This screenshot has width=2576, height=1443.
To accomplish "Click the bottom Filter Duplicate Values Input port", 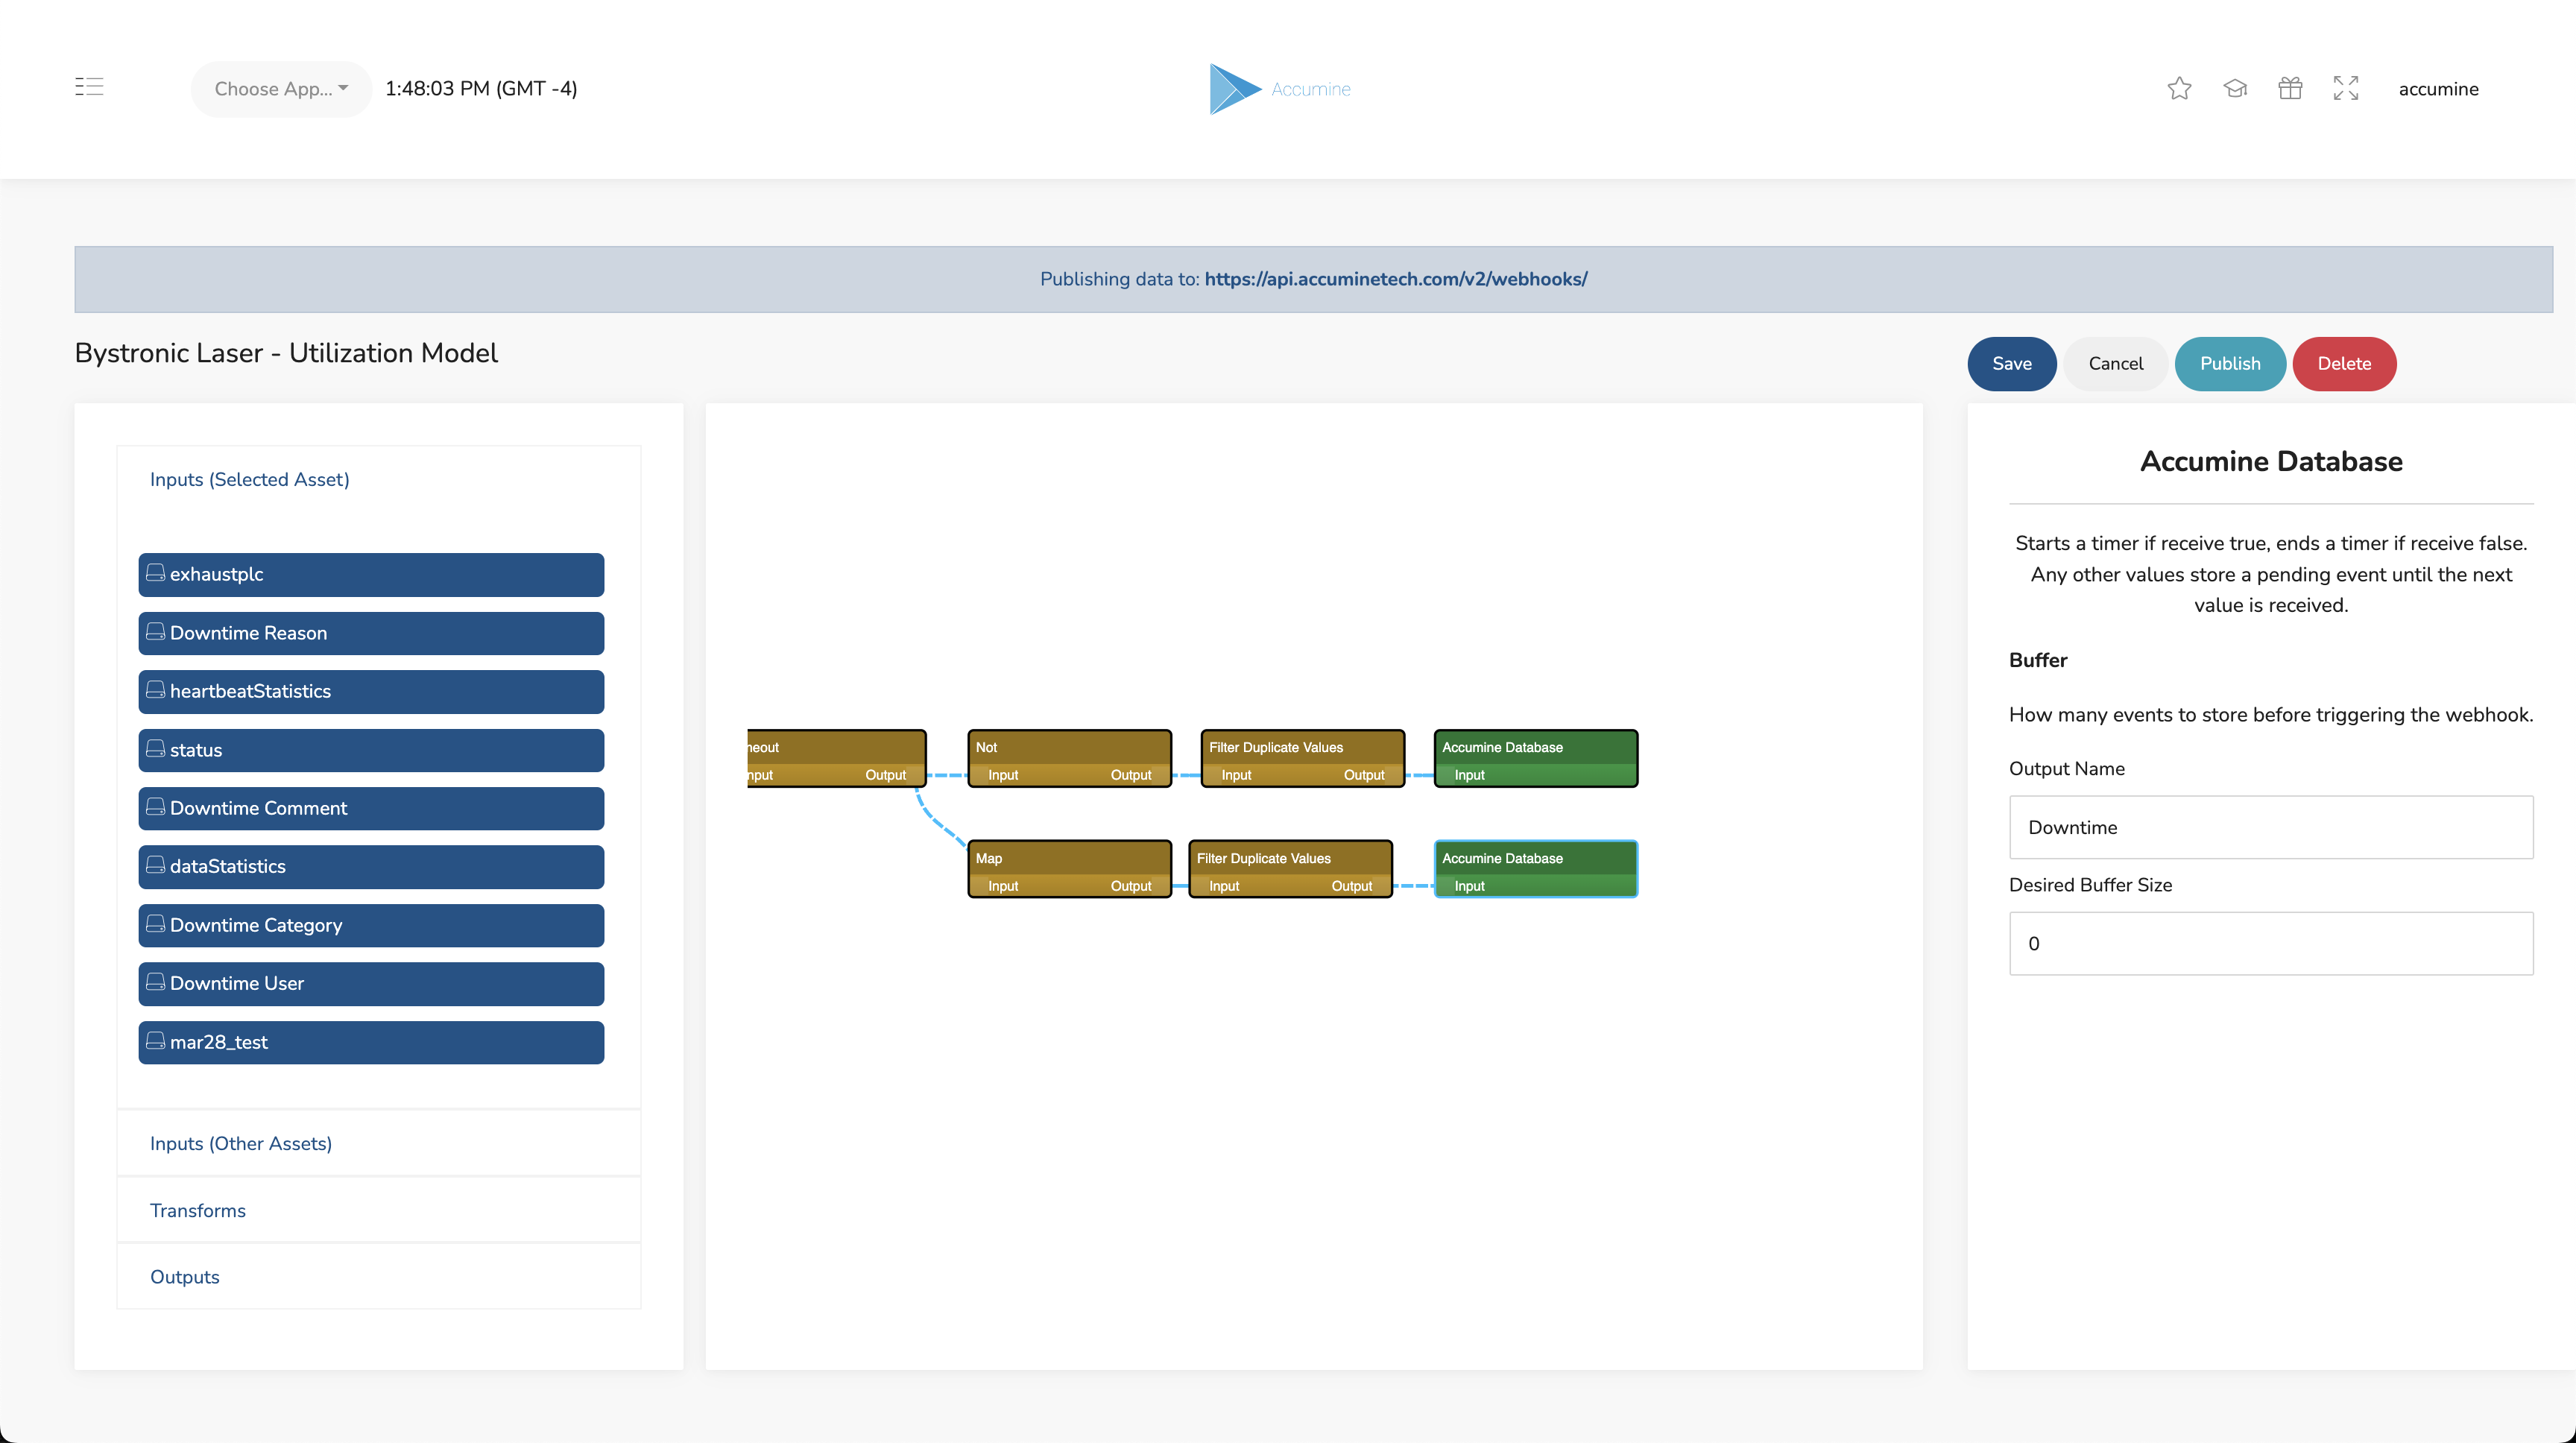I will click(1224, 886).
